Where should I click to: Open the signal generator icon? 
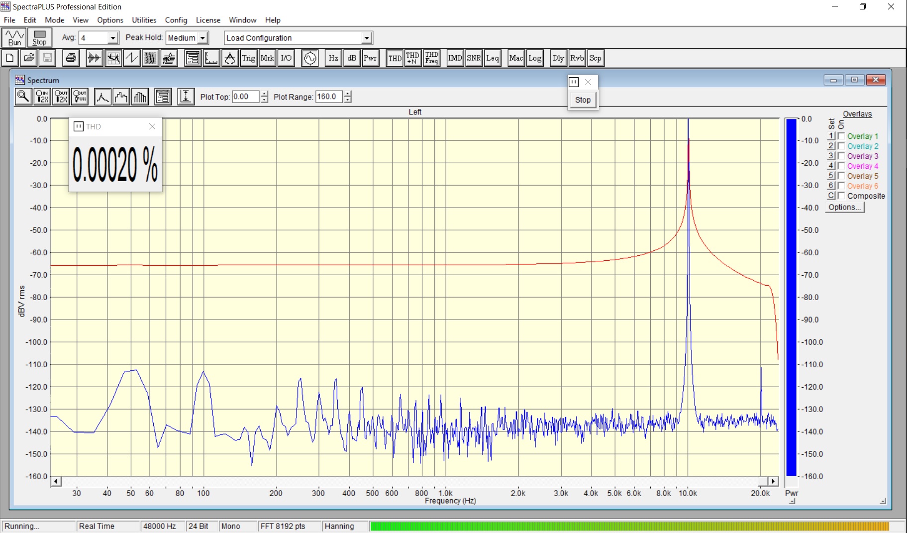[309, 58]
